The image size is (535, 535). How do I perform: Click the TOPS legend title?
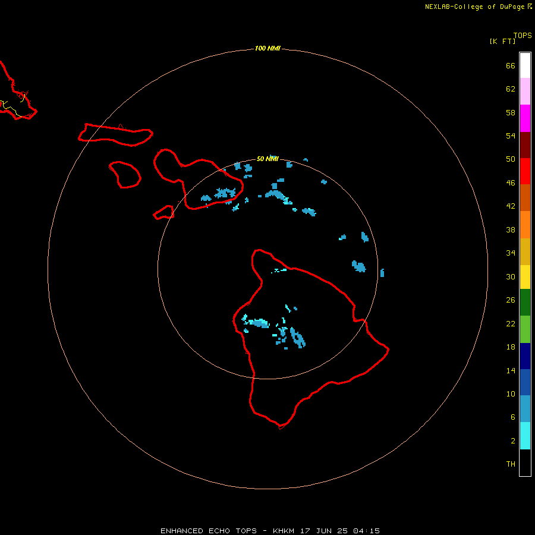523,35
